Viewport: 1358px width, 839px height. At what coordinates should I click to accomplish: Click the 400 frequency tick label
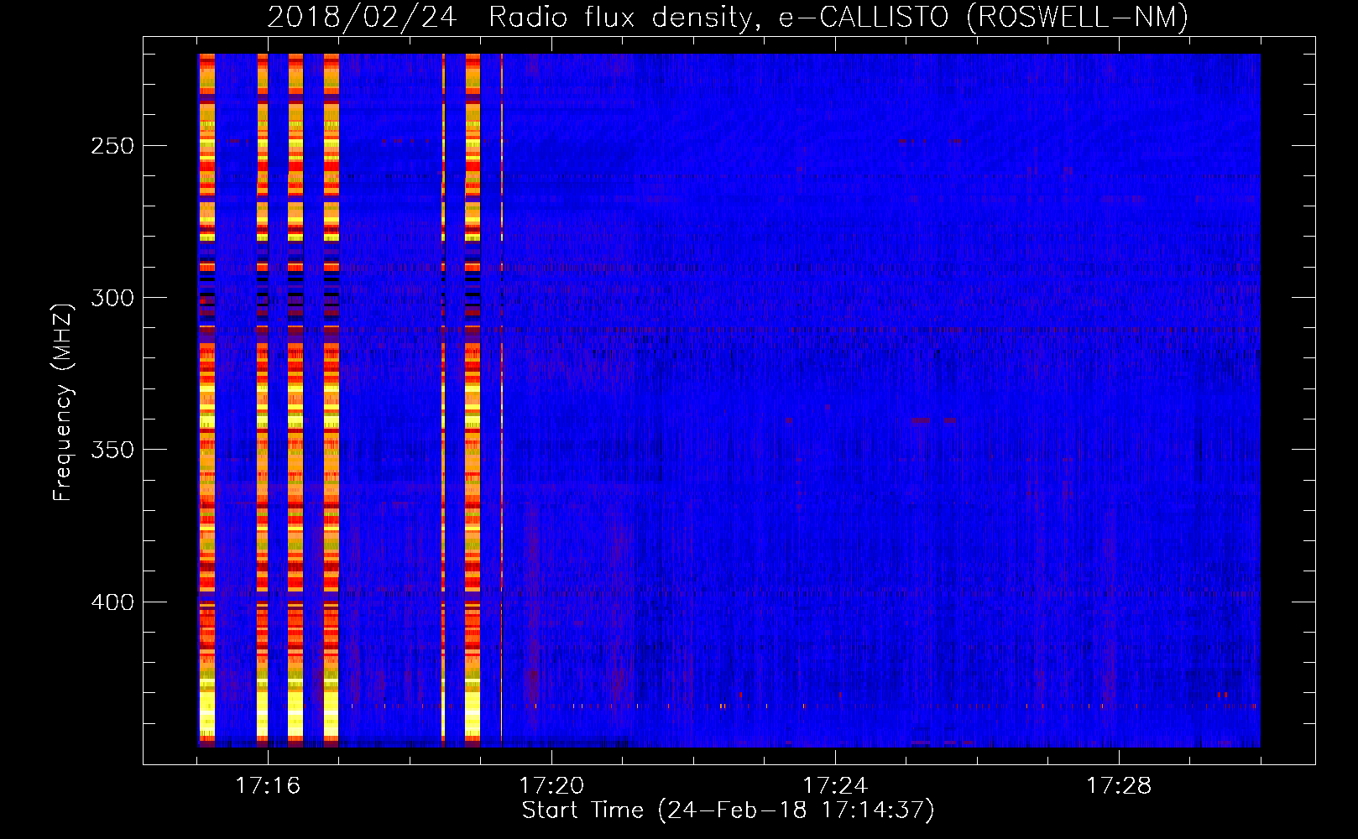pos(112,602)
